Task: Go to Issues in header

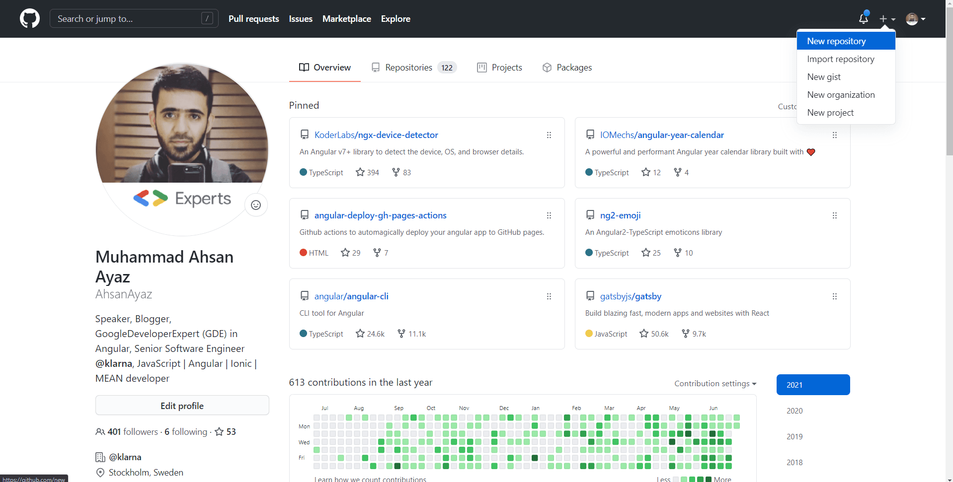Action: click(301, 19)
